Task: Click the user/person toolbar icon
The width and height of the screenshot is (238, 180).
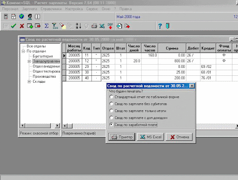Action: pos(30,17)
